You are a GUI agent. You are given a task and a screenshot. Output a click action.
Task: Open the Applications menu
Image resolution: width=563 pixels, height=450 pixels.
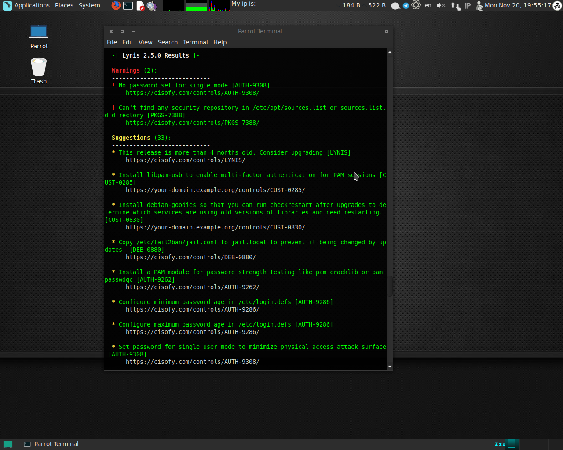tap(32, 5)
